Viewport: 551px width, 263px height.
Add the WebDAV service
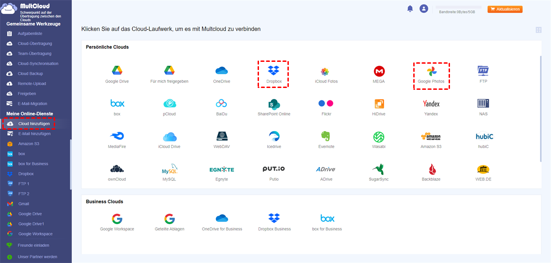(x=222, y=136)
